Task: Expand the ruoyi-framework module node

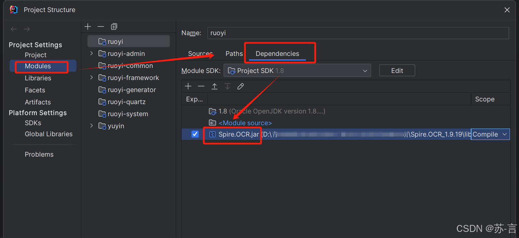Action: click(91, 78)
